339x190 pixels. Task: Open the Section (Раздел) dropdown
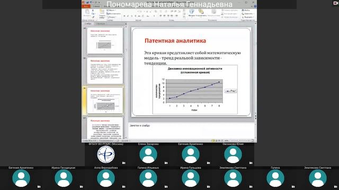[x=112, y=17]
